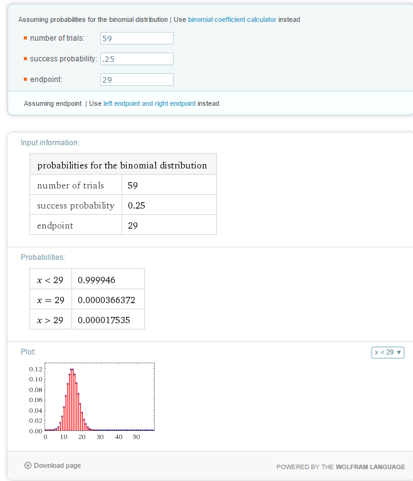Select the Probabilities section header
The image size is (413, 481).
tap(43, 257)
